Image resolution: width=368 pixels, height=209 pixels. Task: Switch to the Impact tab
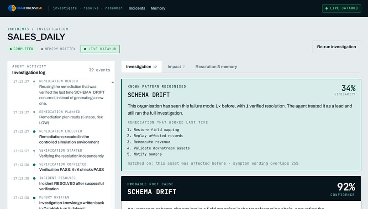point(176,66)
